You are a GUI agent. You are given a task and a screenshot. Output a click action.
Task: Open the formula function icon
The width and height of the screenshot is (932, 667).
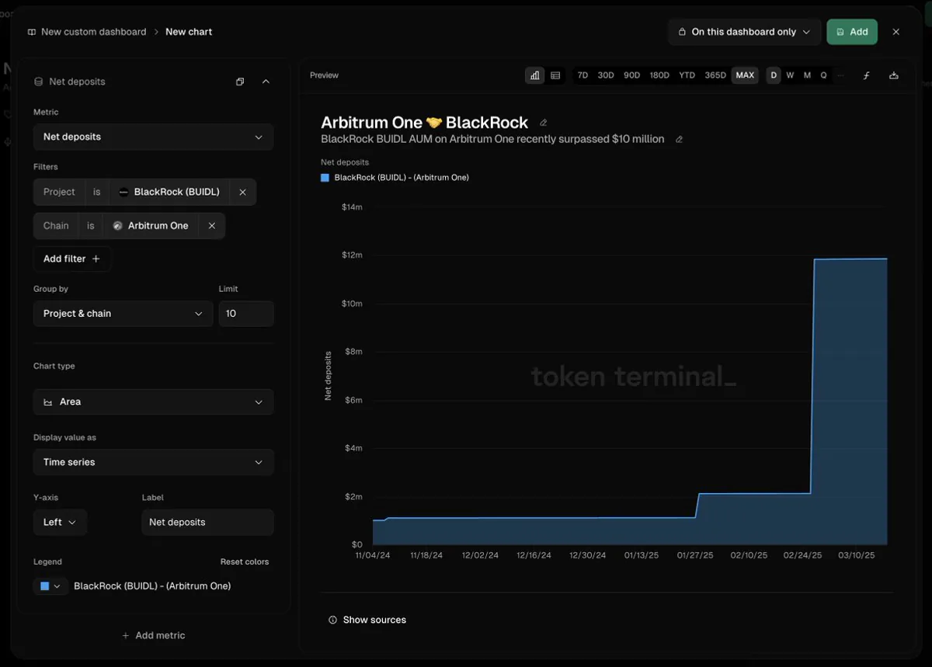click(x=867, y=75)
